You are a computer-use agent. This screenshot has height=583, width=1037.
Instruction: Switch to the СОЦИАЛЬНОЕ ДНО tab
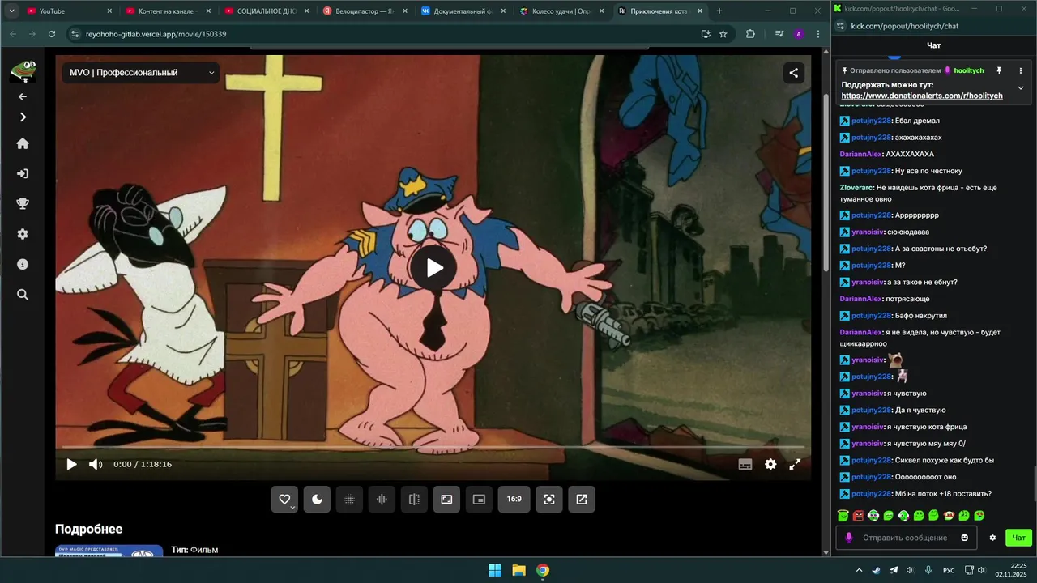click(x=267, y=11)
